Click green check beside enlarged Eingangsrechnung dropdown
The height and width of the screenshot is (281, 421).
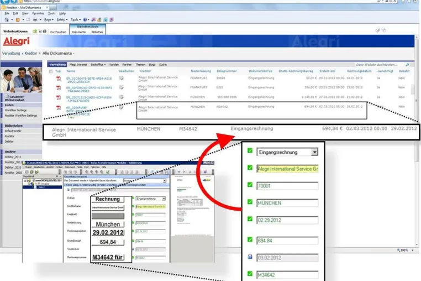250,150
